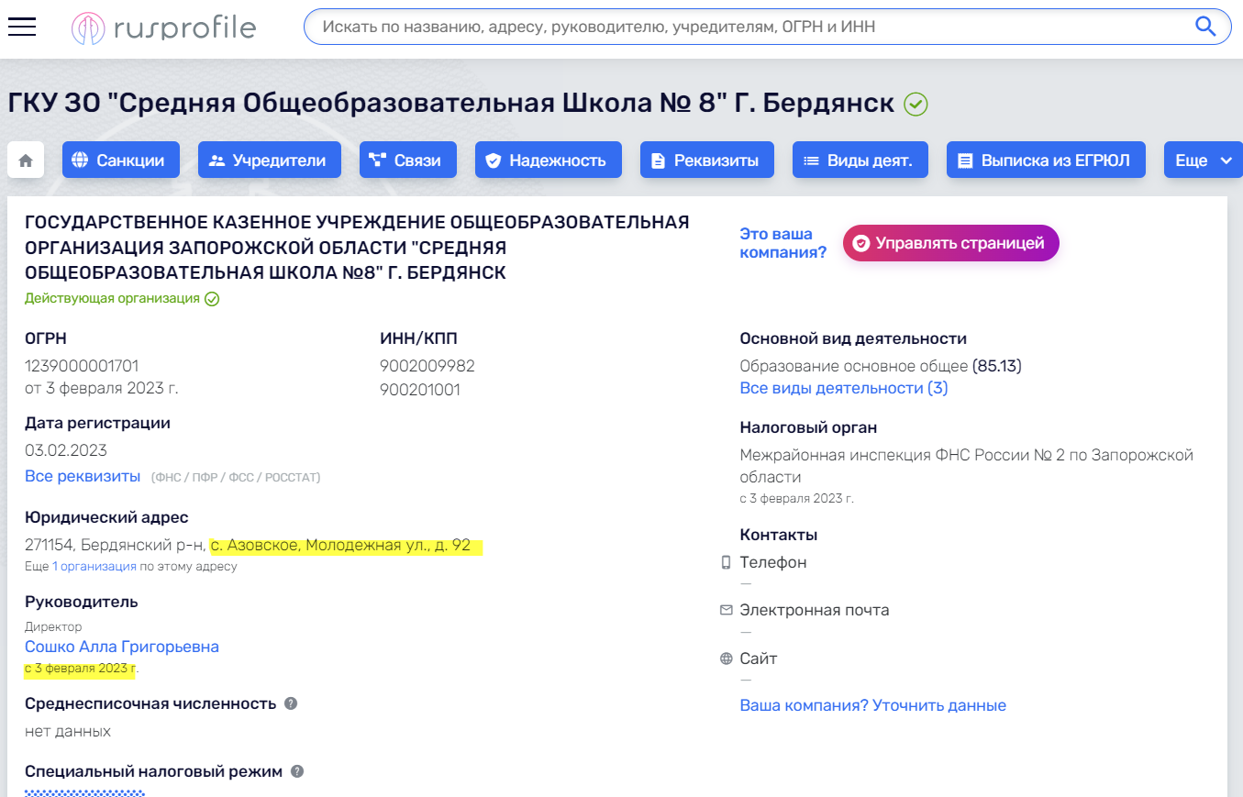Open the Санкции section
1243x797 pixels.
(x=120, y=159)
